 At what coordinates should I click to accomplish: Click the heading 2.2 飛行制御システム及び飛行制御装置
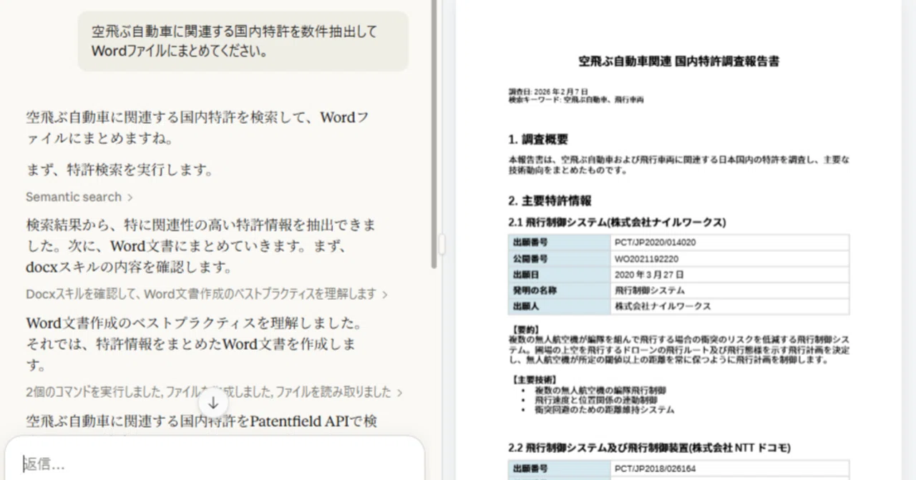click(649, 448)
